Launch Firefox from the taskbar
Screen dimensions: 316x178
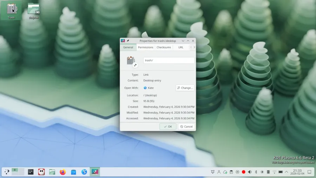[63, 172]
